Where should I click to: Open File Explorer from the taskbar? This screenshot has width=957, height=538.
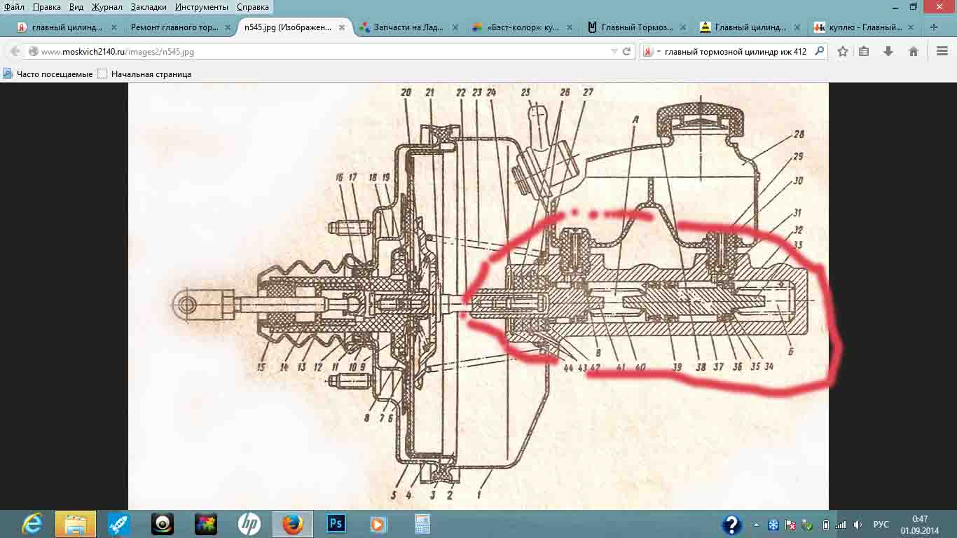(76, 523)
